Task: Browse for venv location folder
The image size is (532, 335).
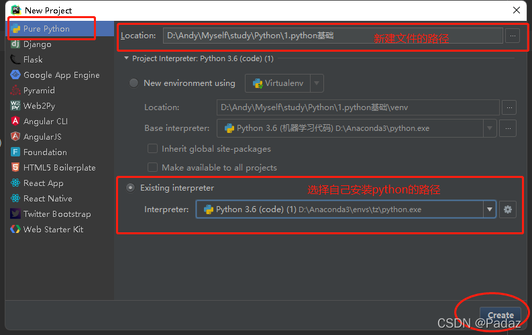Action: [x=509, y=107]
